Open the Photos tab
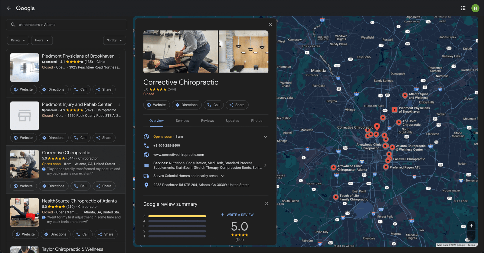Screen dimensions: 484x253 tap(257, 121)
